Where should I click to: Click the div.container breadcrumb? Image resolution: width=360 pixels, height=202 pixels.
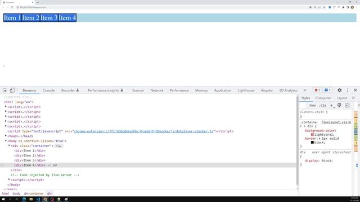34,194
